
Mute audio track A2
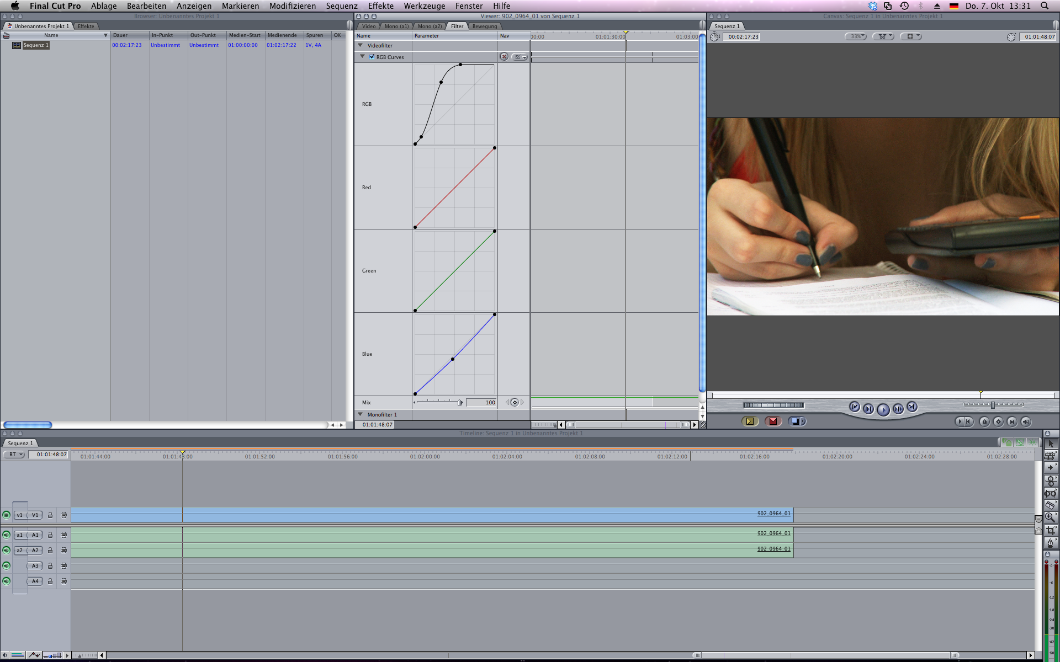6,551
